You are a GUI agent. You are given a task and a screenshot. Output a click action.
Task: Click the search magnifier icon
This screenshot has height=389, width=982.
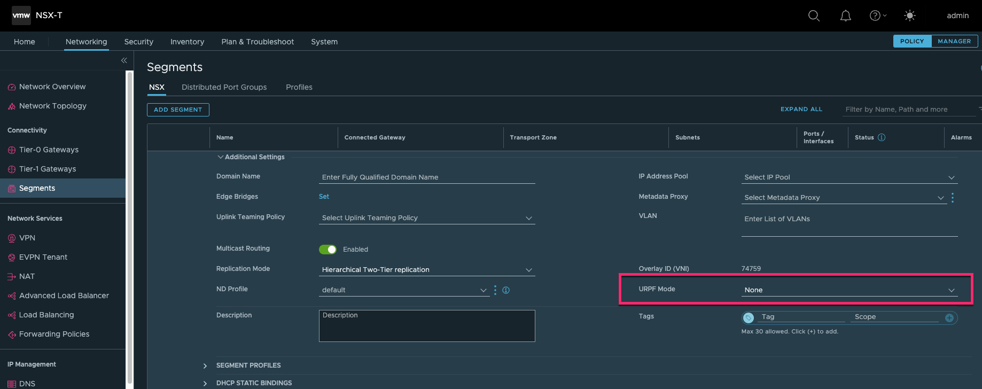pyautogui.click(x=814, y=15)
